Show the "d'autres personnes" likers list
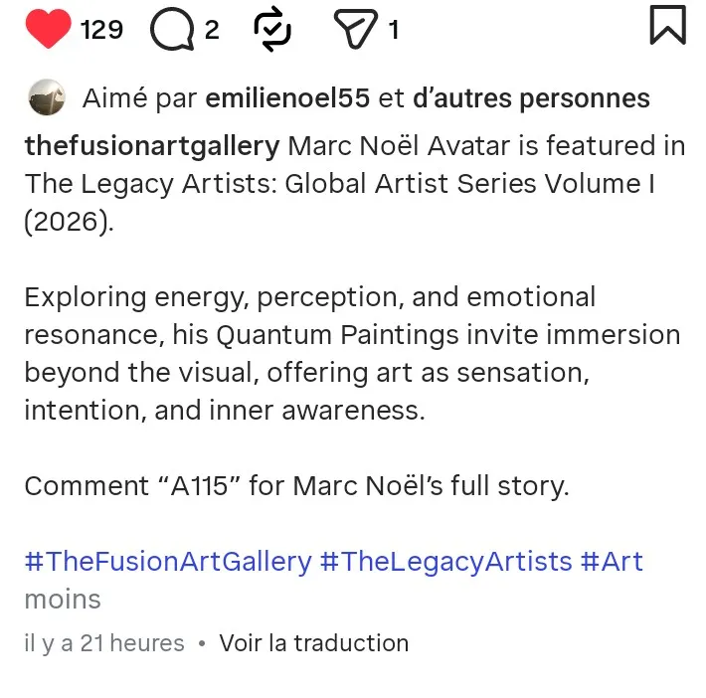 pyautogui.click(x=530, y=98)
